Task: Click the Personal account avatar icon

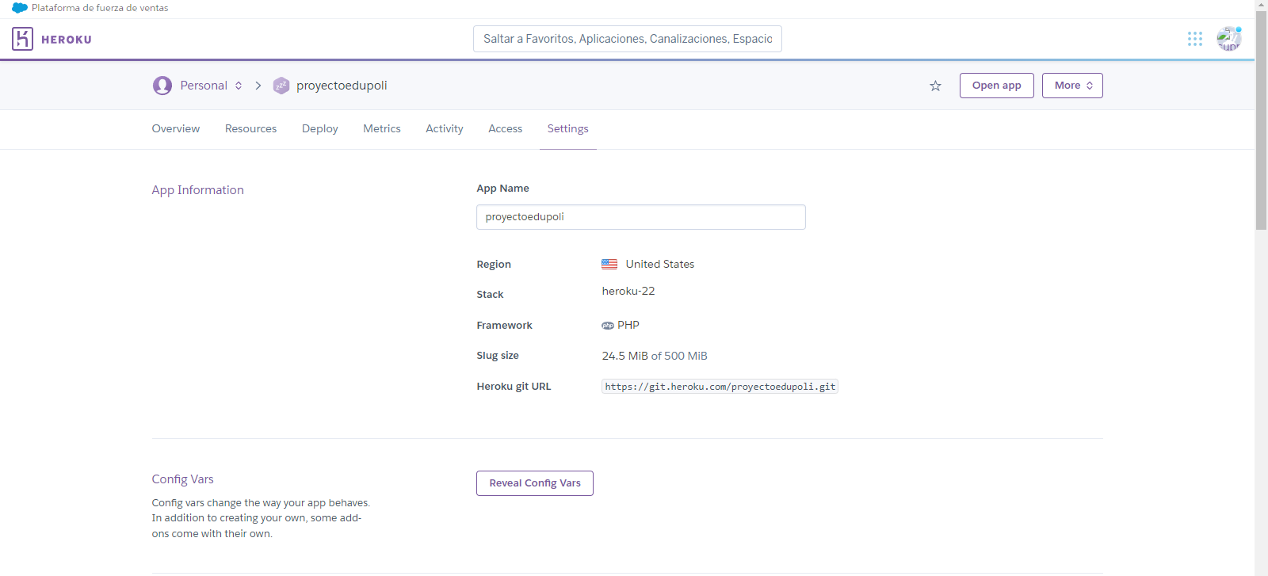Action: 162,86
